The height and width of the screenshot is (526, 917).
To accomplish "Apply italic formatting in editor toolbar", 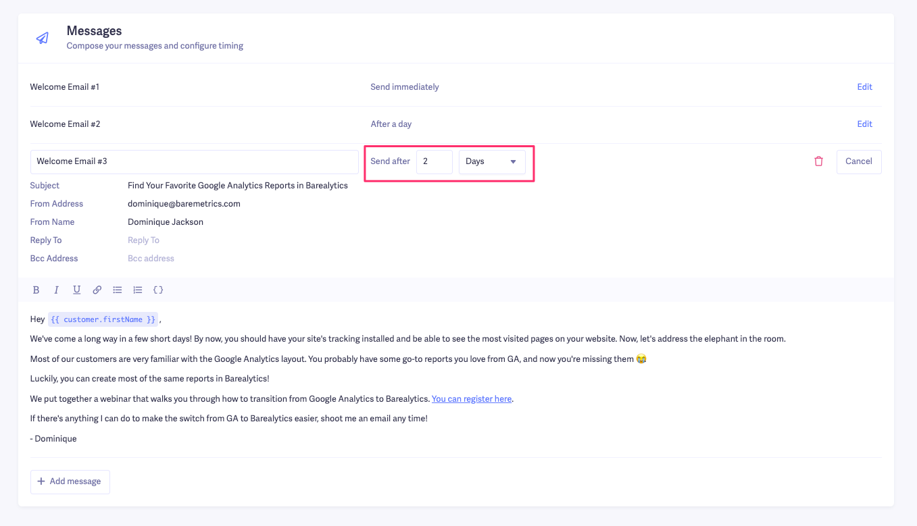I will tap(57, 290).
